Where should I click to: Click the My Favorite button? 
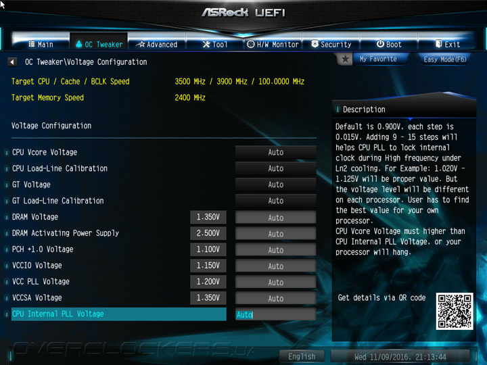pyautogui.click(x=378, y=59)
